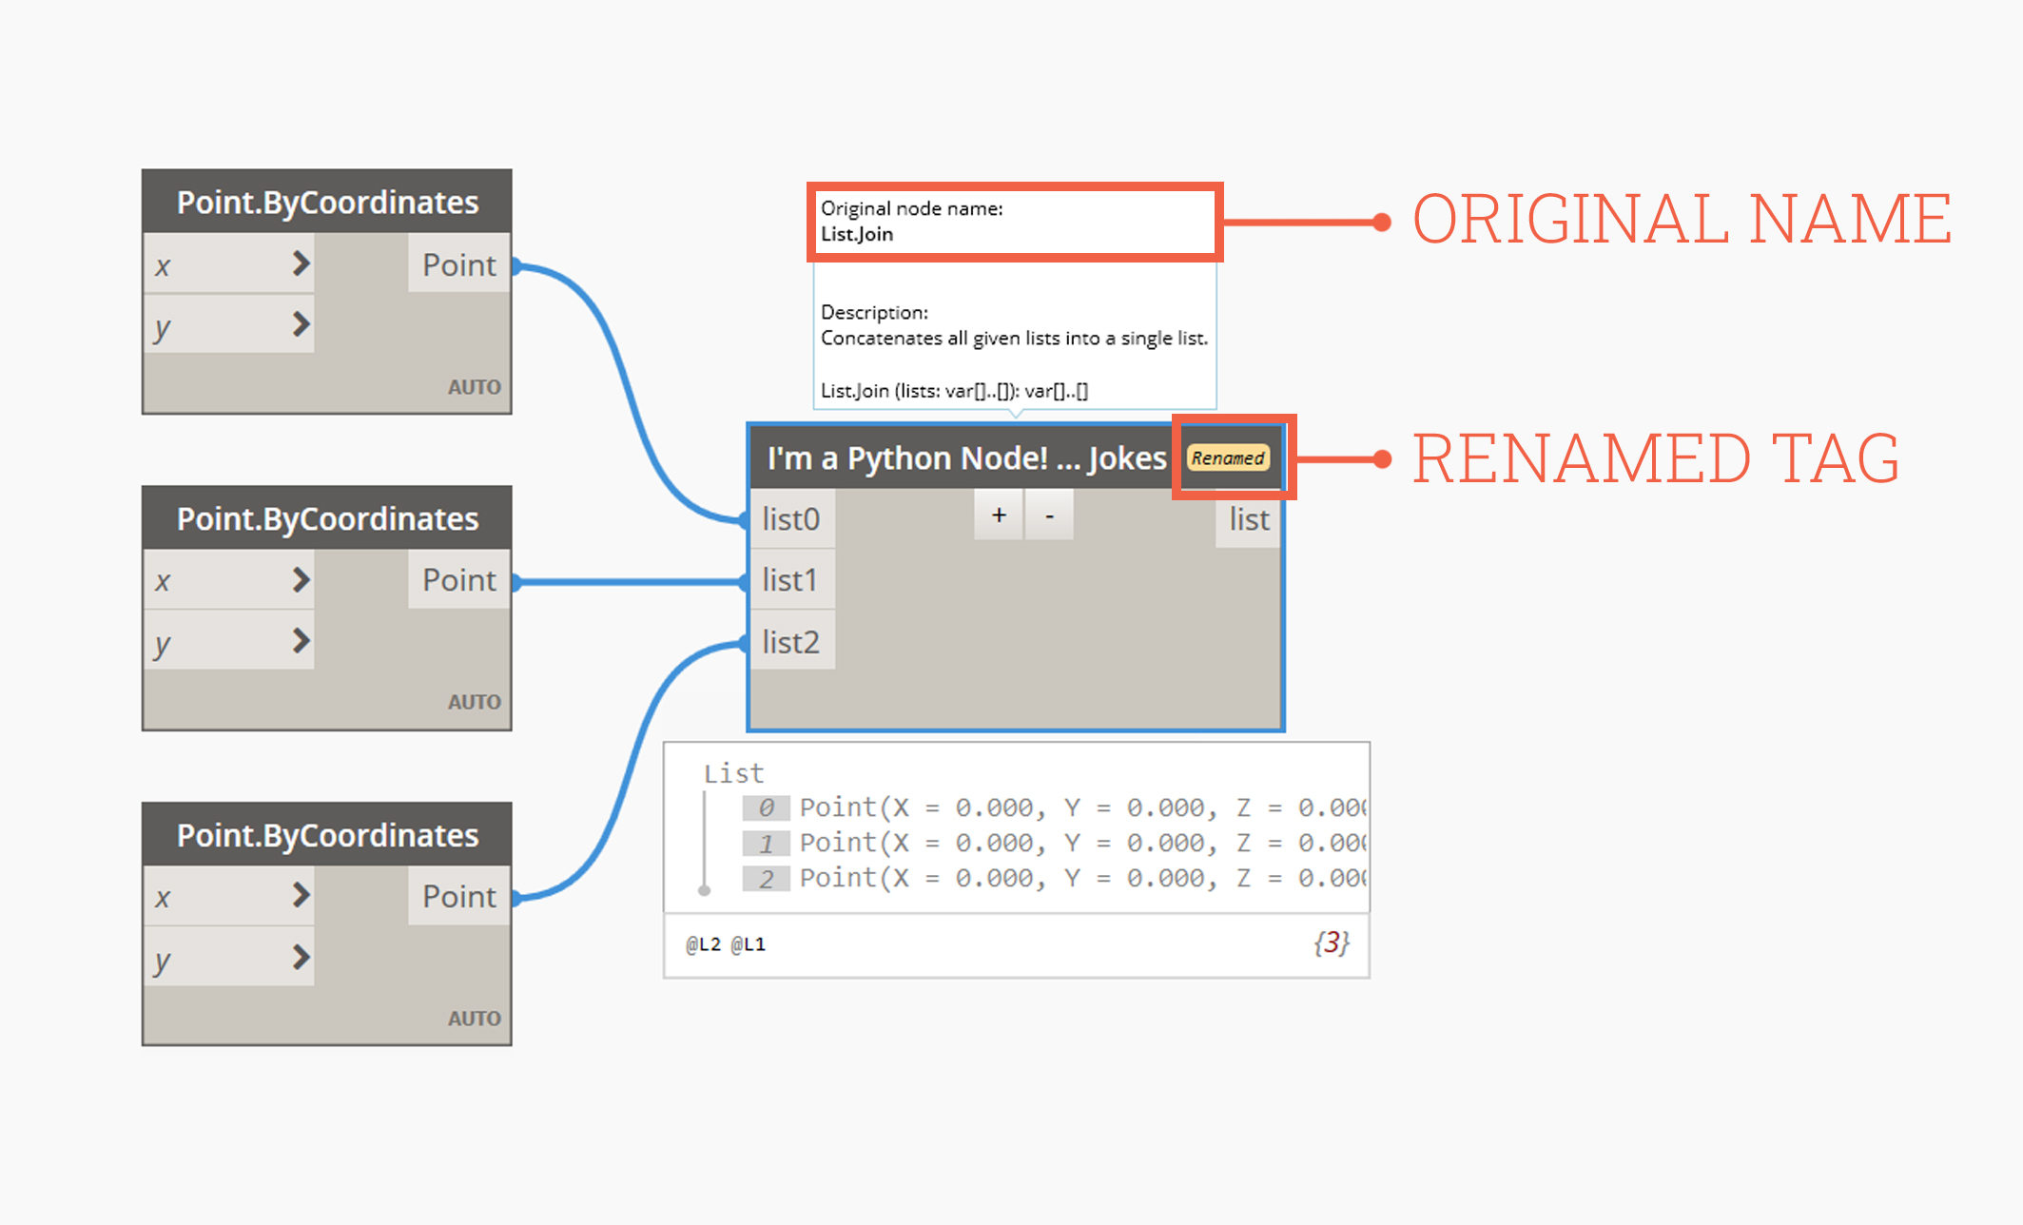
Task: Click the @L2 level label in preview
Action: click(703, 944)
